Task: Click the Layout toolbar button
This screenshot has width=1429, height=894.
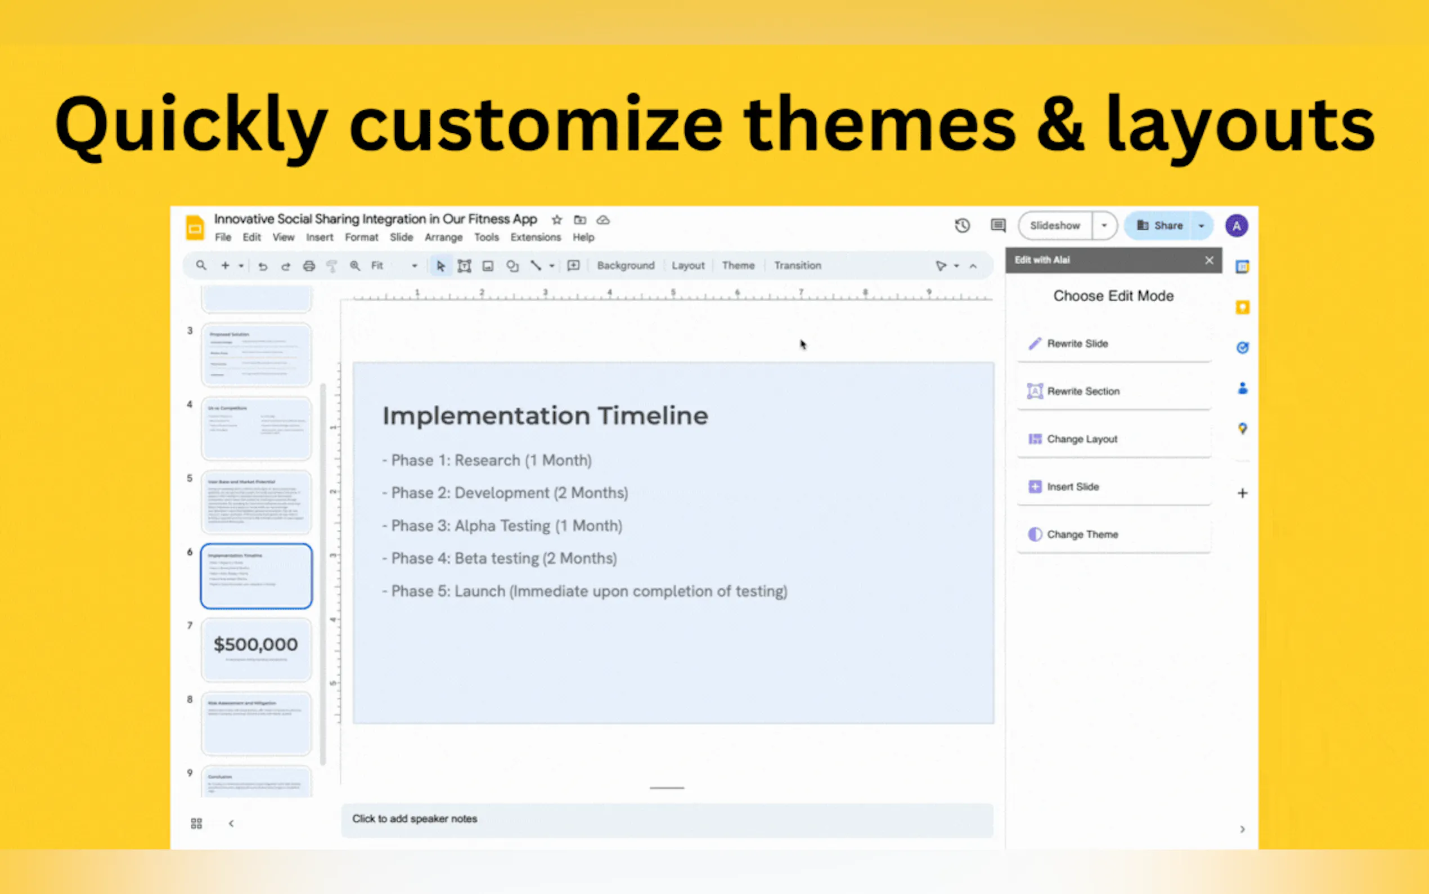Action: [x=688, y=266]
